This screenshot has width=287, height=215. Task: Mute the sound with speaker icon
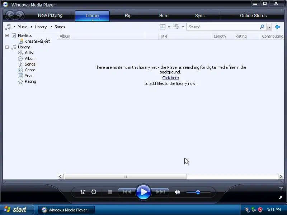click(177, 192)
